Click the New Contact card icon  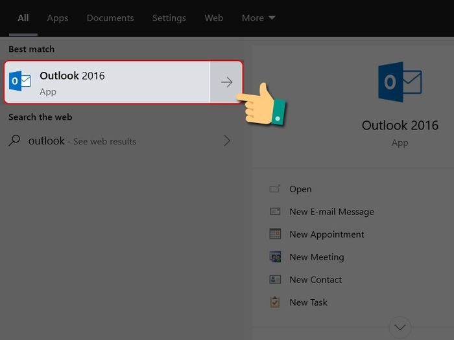pos(275,279)
